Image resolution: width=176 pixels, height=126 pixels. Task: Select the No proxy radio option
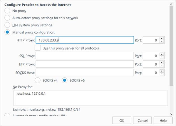coord(7,11)
